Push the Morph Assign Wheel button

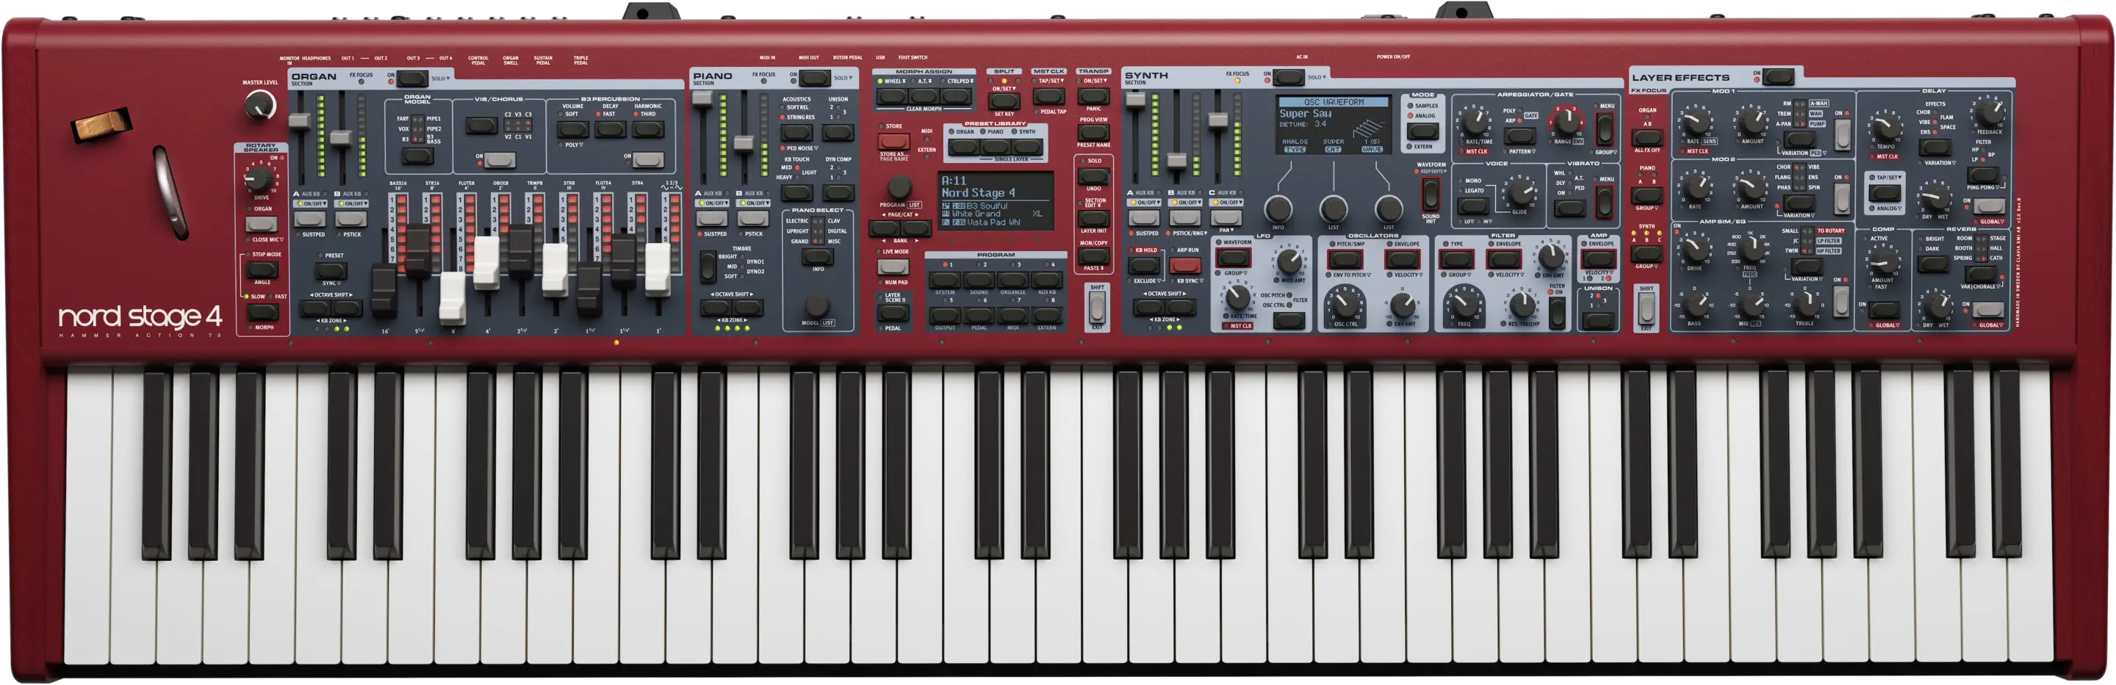point(891,96)
